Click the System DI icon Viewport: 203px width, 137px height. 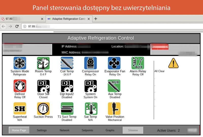point(90,86)
